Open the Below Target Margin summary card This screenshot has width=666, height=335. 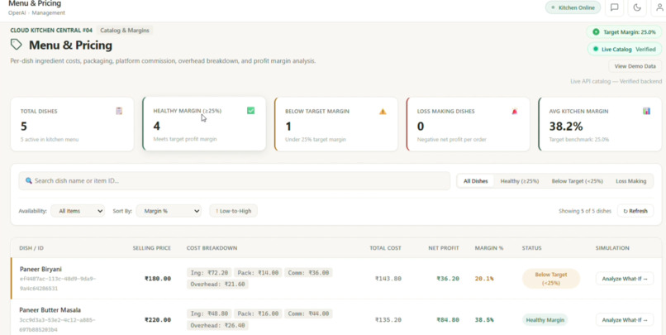[336, 124]
